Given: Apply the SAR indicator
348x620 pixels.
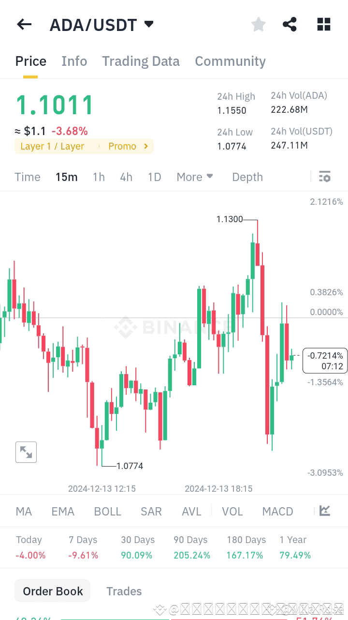Looking at the screenshot, I should click(x=151, y=511).
